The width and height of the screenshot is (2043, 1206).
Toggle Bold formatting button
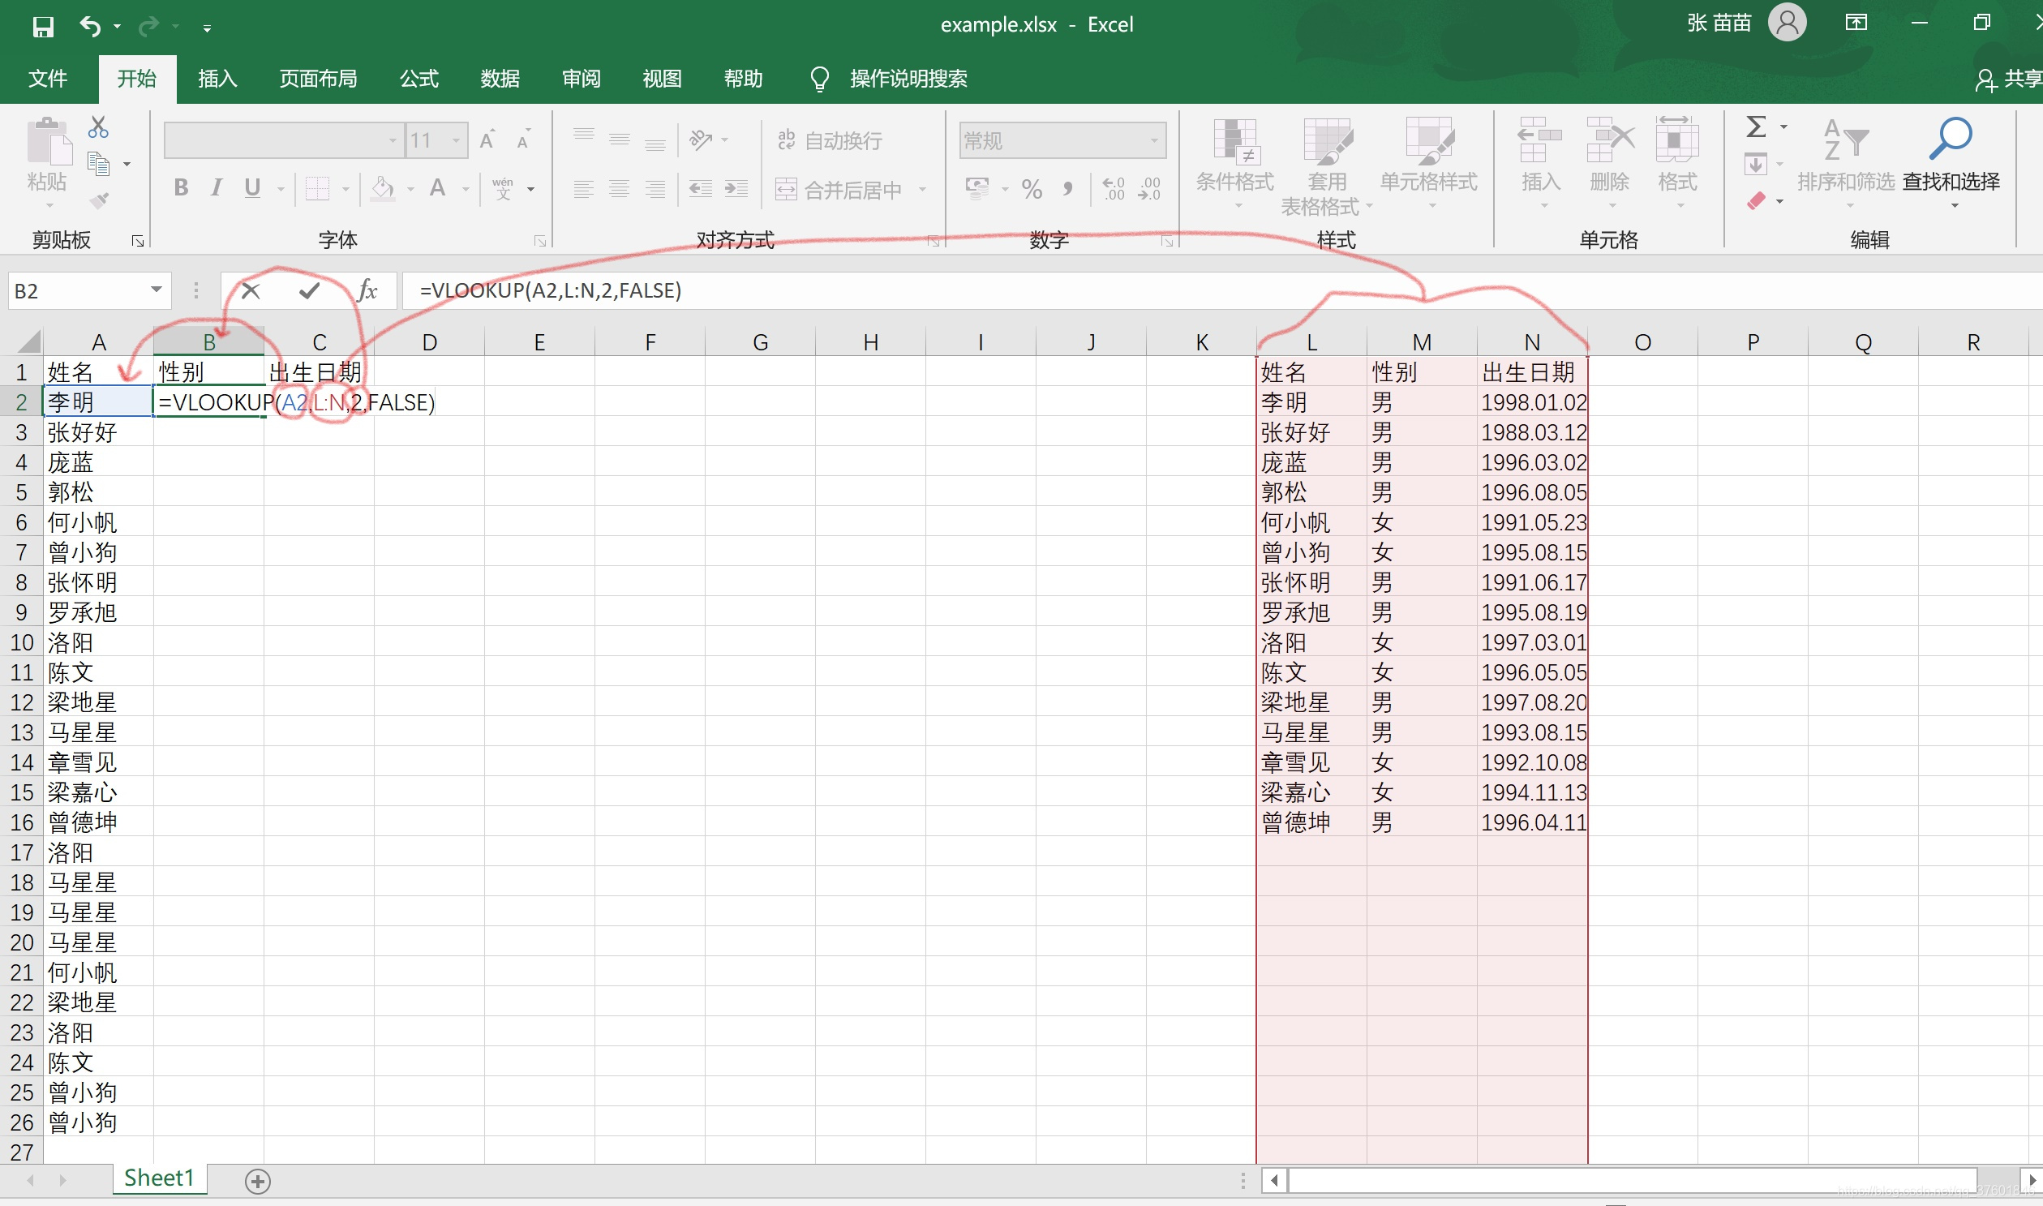(x=181, y=188)
